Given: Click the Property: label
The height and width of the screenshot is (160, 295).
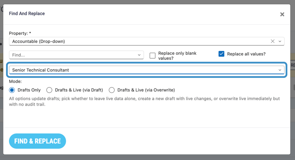Looking at the screenshot, I should pos(20,33).
